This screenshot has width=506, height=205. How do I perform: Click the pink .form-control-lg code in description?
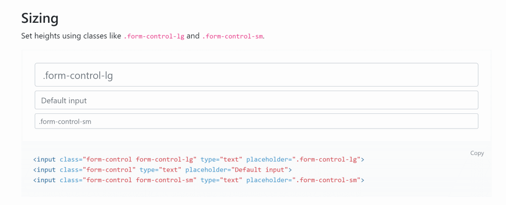coord(154,36)
